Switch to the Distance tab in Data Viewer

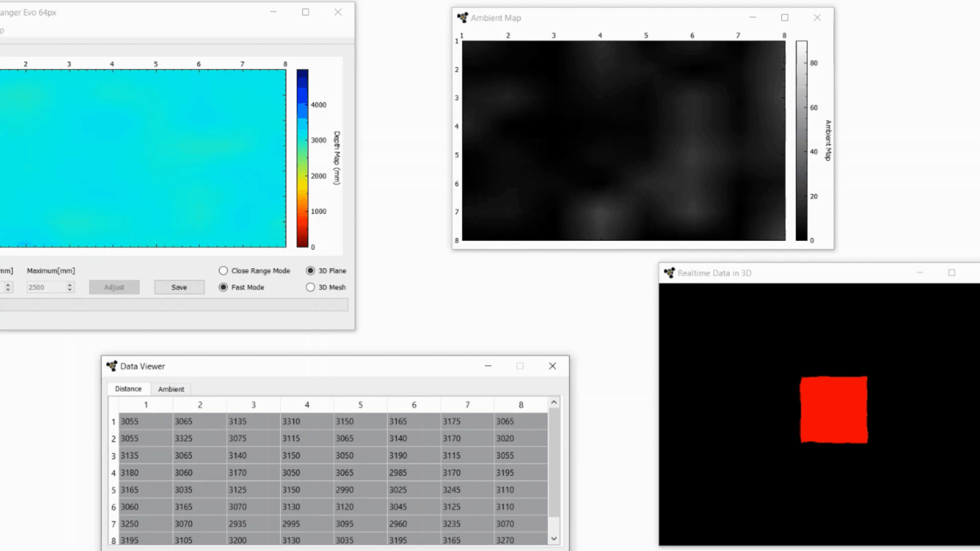click(128, 389)
